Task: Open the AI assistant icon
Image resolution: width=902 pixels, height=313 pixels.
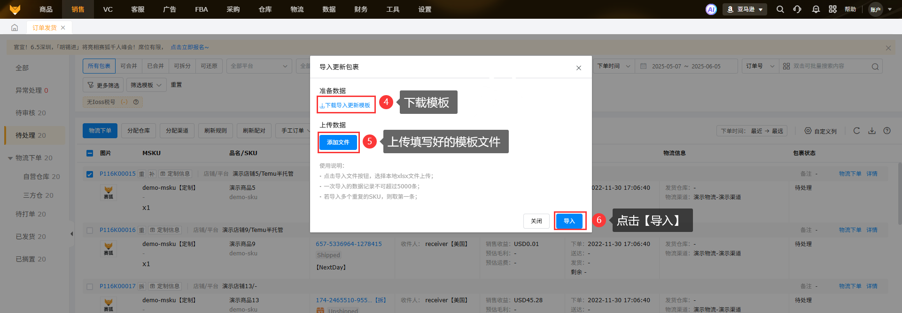Action: tap(711, 9)
